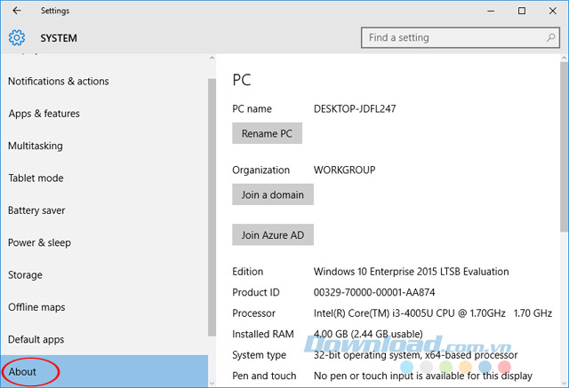Select Apps & features in the sidebar
Image resolution: width=569 pixels, height=388 pixels.
click(x=44, y=114)
